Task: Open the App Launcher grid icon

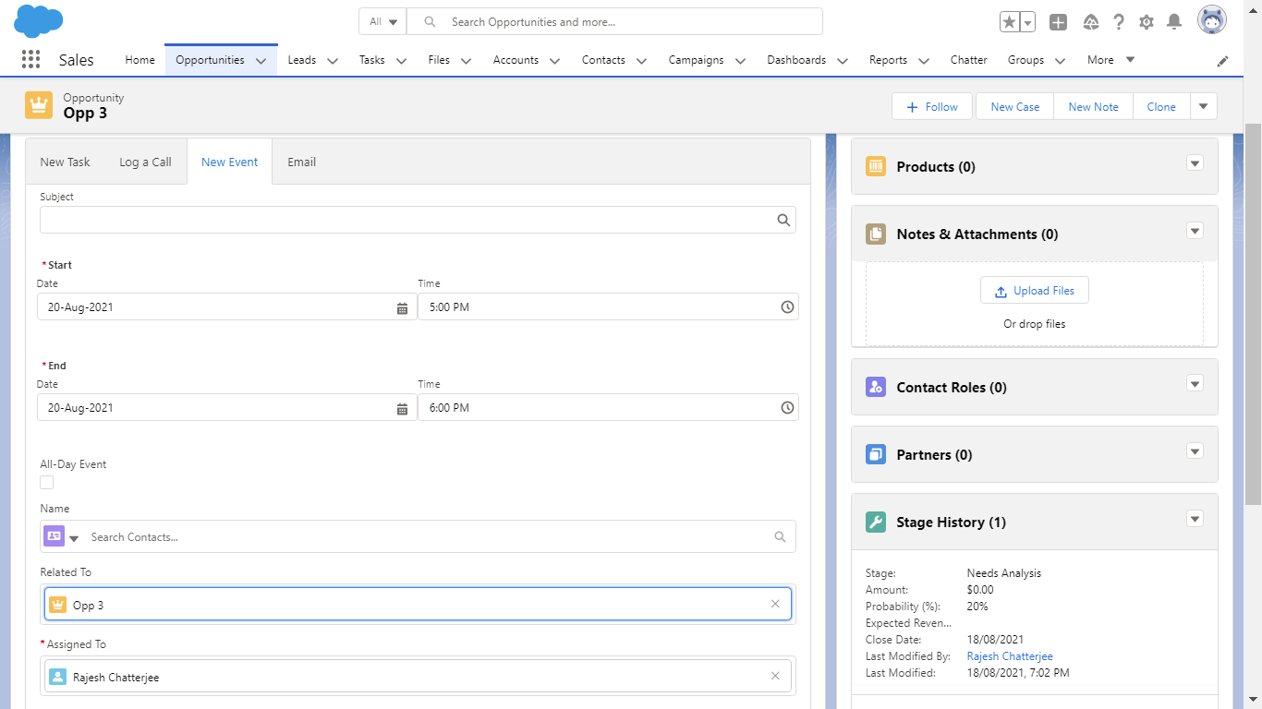Action: [x=30, y=60]
